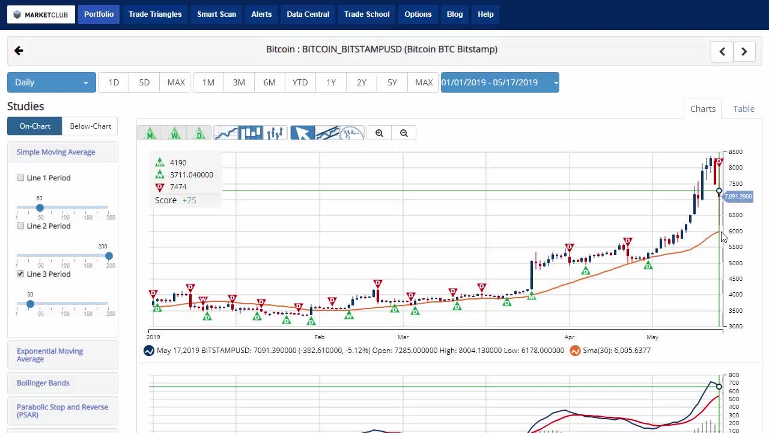
Task: Open the Options menu item
Action: 418,14
